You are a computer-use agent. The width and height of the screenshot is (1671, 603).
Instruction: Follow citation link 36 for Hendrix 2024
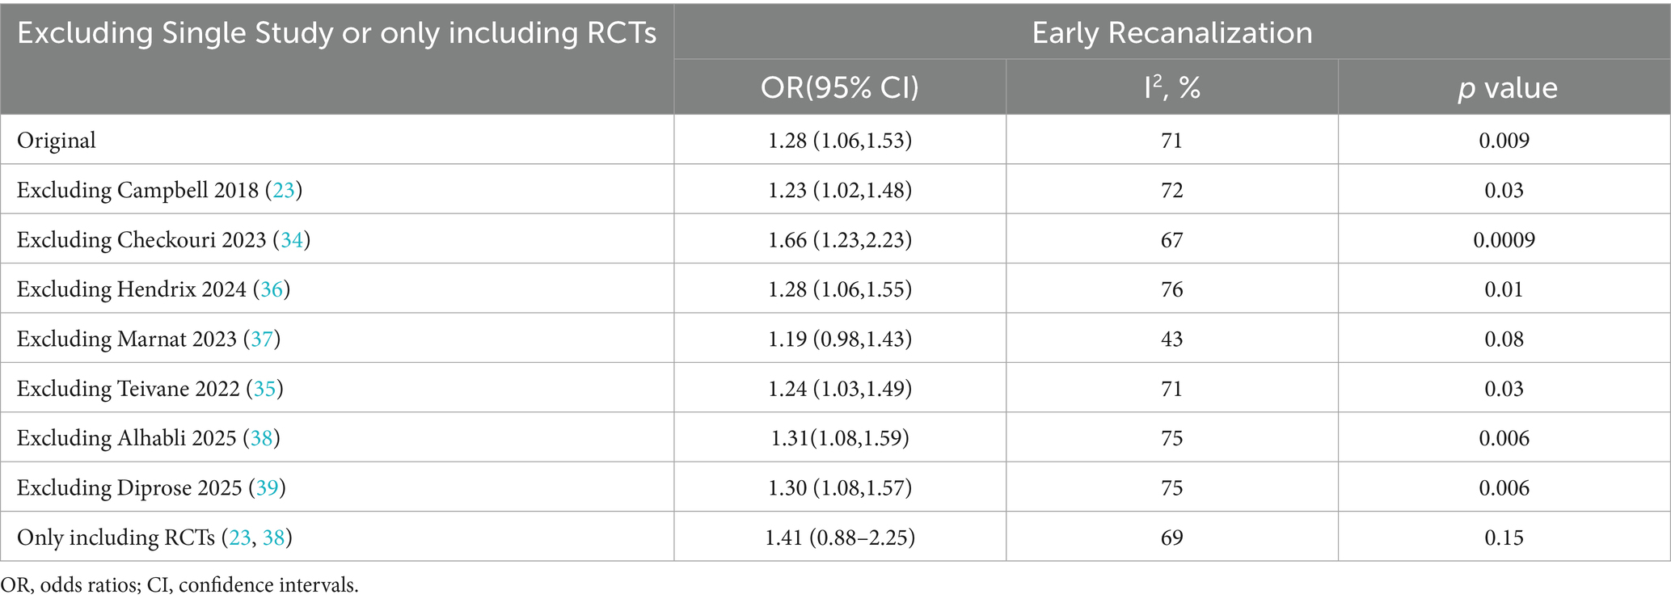tap(272, 289)
